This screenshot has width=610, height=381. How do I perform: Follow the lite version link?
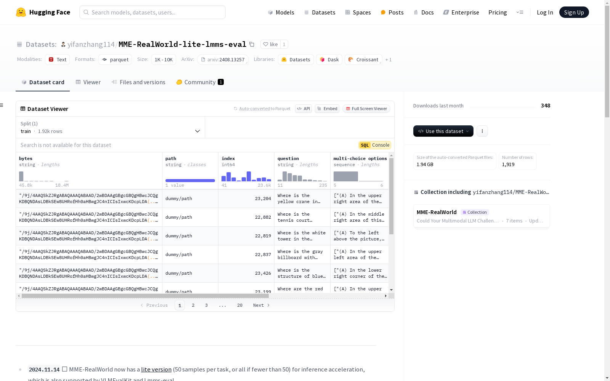[x=156, y=369]
